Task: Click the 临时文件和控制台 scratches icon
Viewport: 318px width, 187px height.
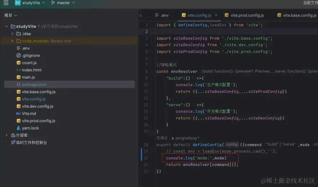Action: pyautogui.click(x=13, y=143)
